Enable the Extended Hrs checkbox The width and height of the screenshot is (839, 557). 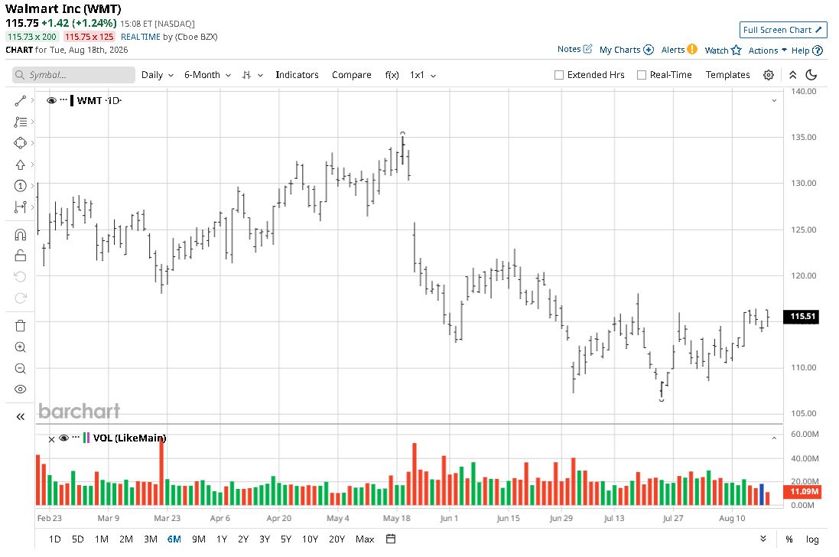click(559, 75)
